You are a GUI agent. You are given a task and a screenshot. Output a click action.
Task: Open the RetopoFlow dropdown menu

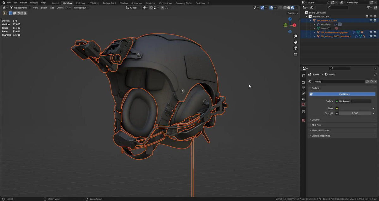(x=81, y=8)
